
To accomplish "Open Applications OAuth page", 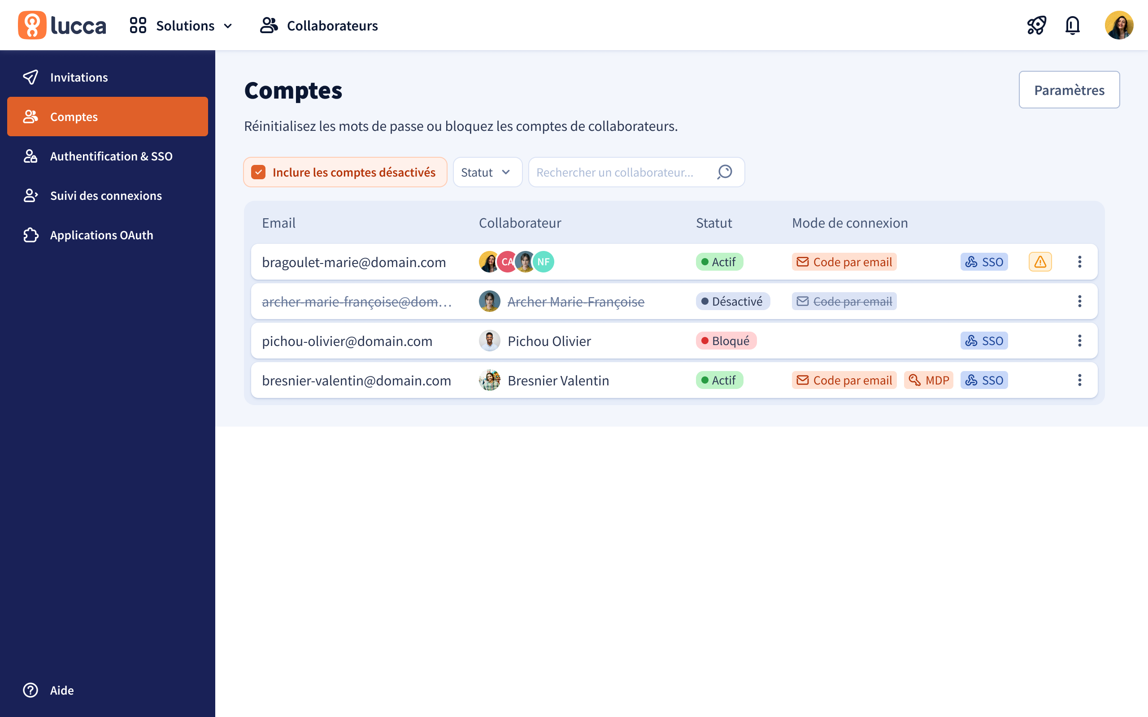I will [108, 235].
